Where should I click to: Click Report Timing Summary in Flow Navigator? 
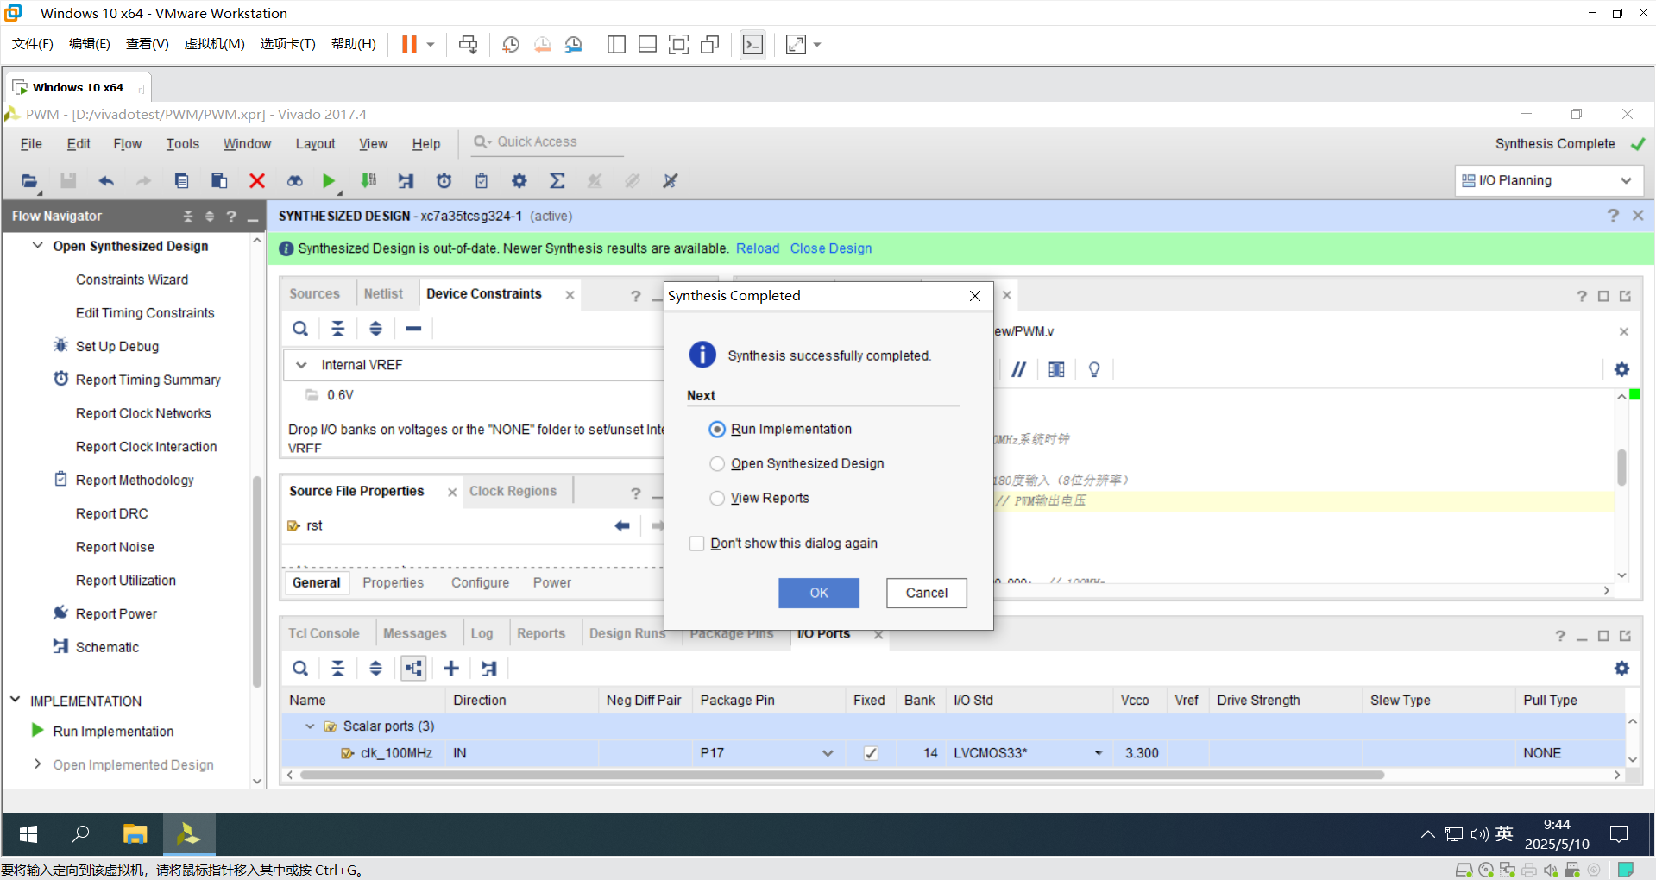(148, 380)
